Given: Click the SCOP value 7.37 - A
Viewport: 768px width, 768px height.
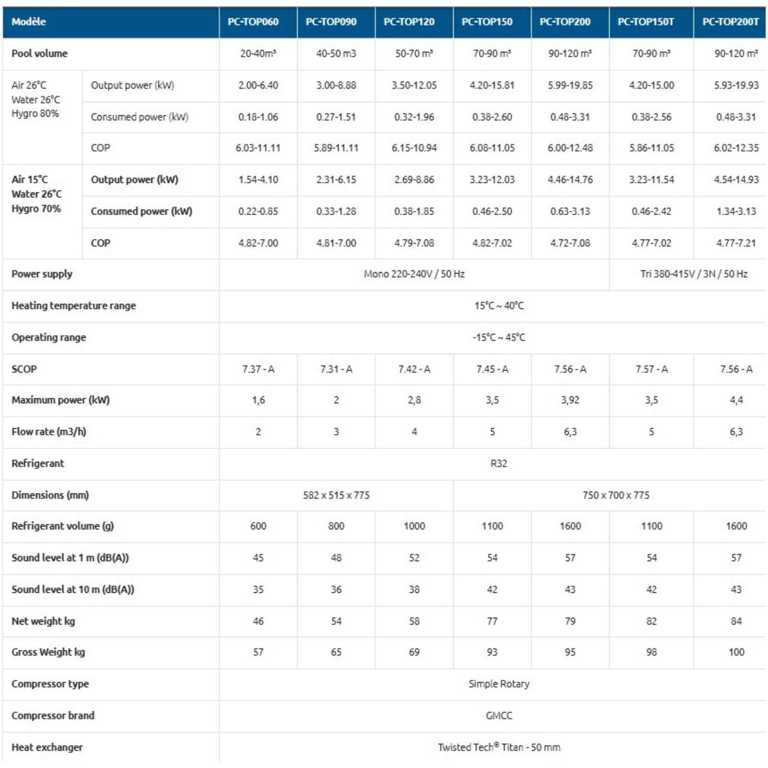Looking at the screenshot, I should (x=258, y=369).
